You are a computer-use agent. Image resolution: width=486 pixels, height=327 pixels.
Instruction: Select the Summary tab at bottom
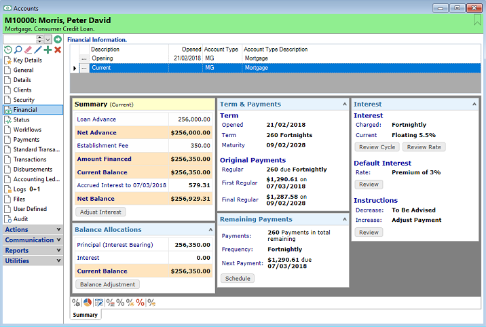[86, 315]
